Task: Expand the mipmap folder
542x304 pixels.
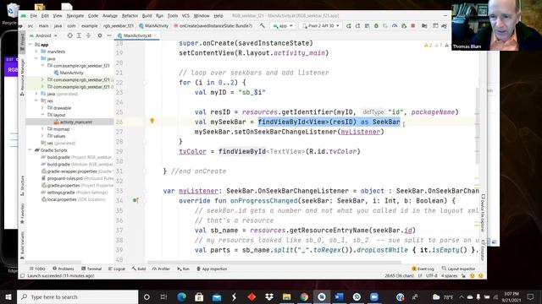Action: click(x=43, y=129)
